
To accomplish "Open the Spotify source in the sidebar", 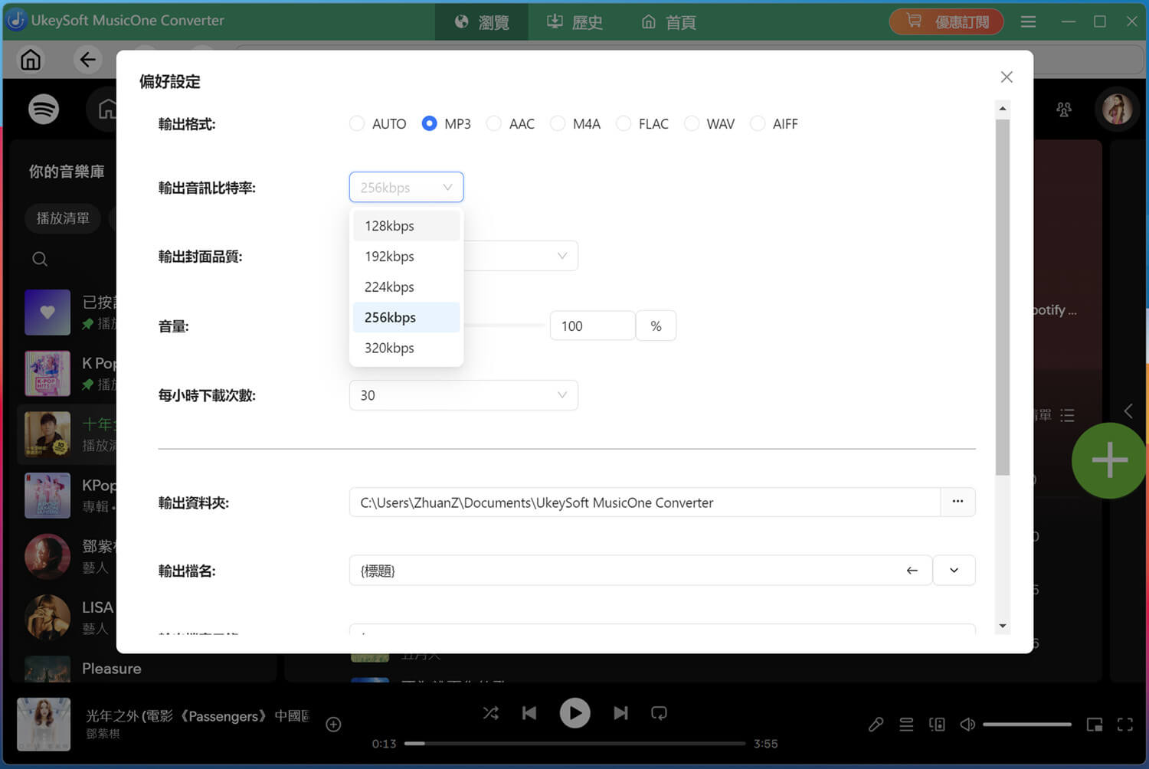I will 44,109.
